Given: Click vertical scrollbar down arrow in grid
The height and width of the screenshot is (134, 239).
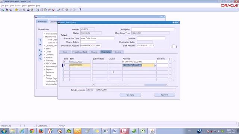Looking at the screenshot, I should pos(173,80).
